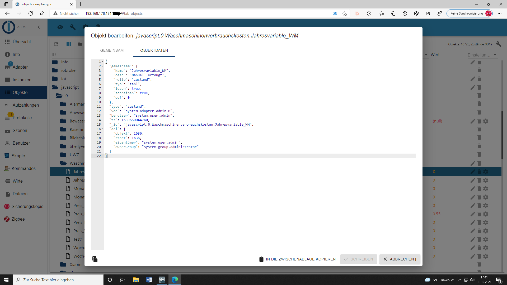The image size is (507, 285).
Task: Toggle the eye visibility icon in header
Action: point(60,27)
